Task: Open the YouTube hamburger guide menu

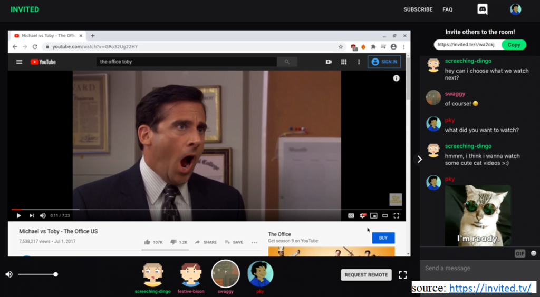Action: [x=20, y=62]
